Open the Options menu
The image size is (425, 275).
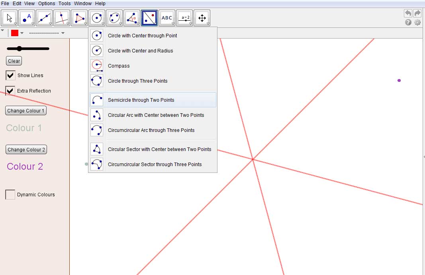pyautogui.click(x=47, y=3)
